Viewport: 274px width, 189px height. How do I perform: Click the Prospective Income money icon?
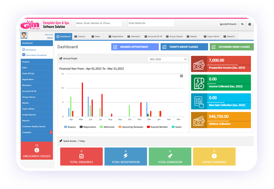point(199,65)
